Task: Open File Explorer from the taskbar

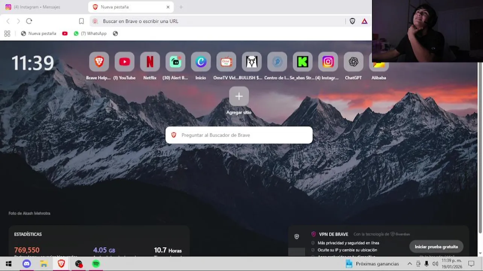Action: tap(44, 264)
